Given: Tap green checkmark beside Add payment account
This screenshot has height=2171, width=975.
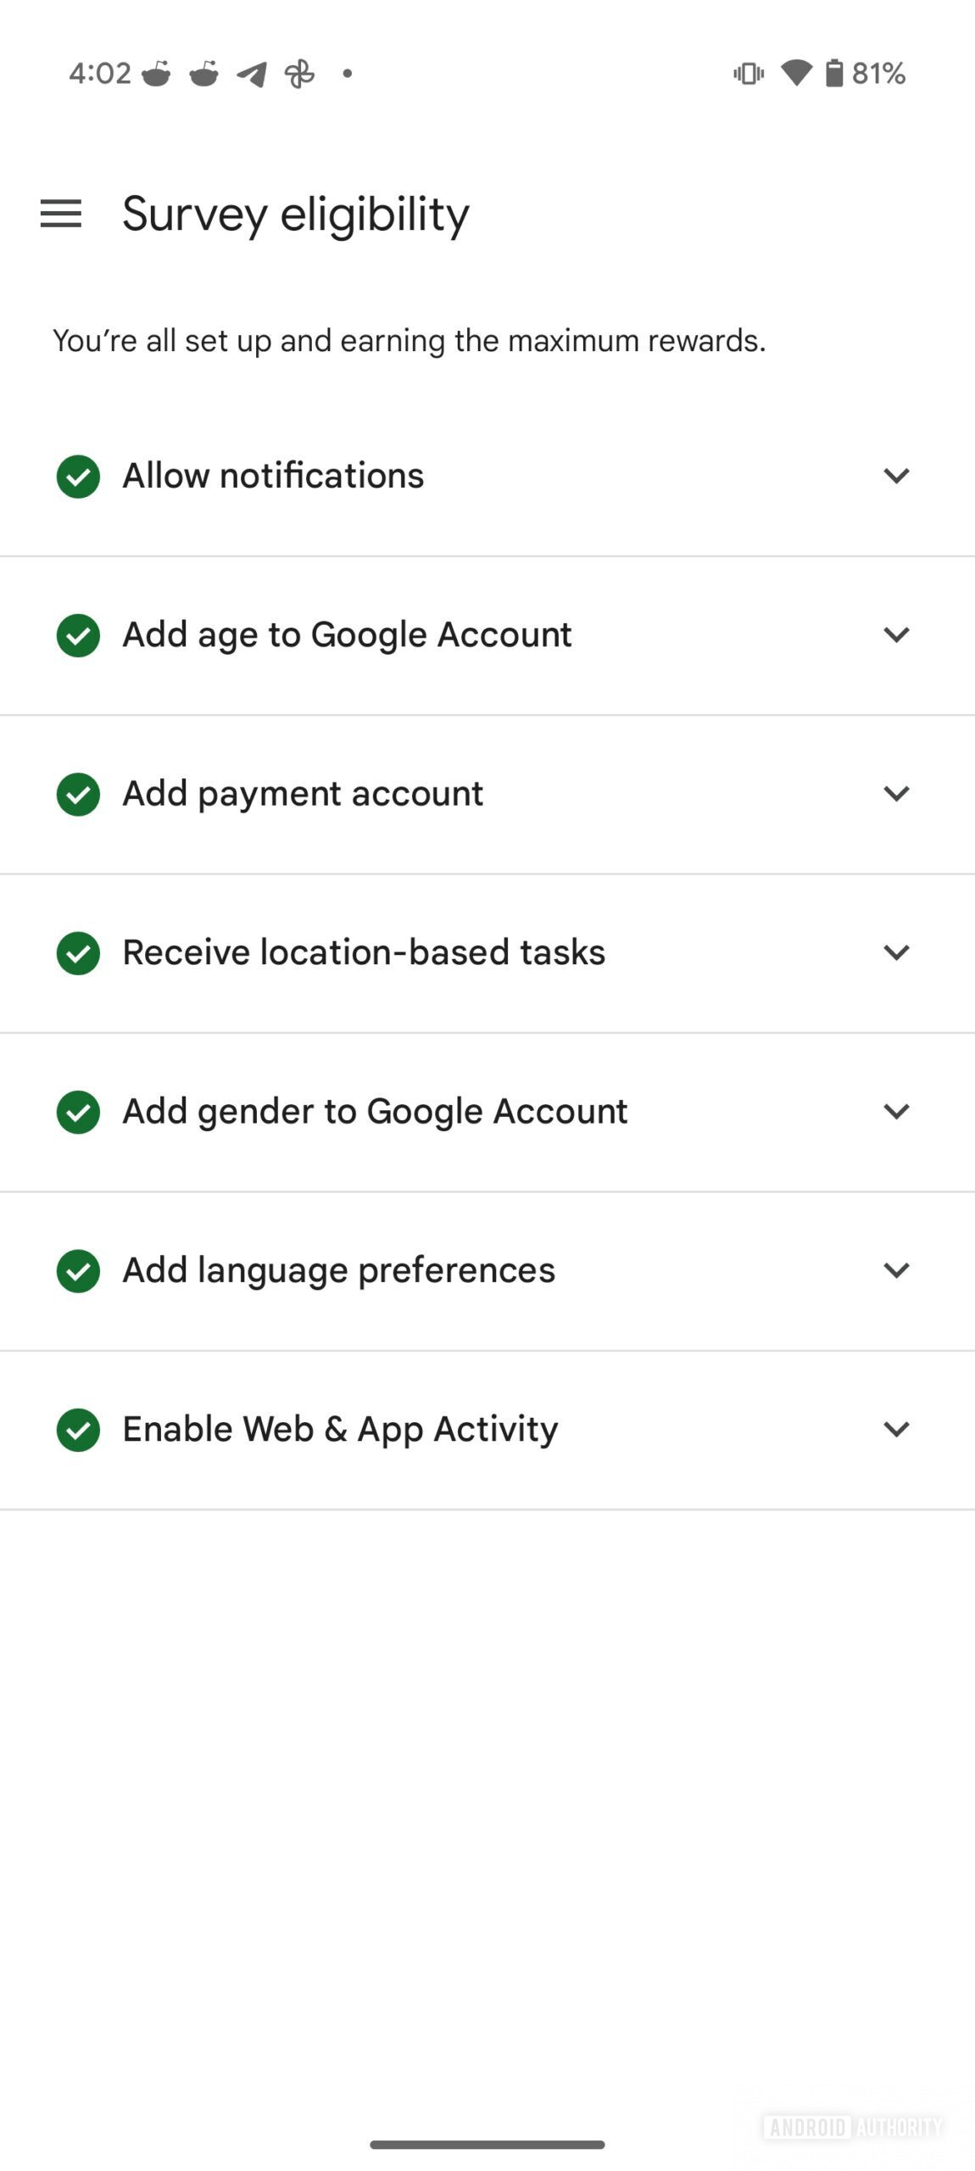Looking at the screenshot, I should 78,794.
